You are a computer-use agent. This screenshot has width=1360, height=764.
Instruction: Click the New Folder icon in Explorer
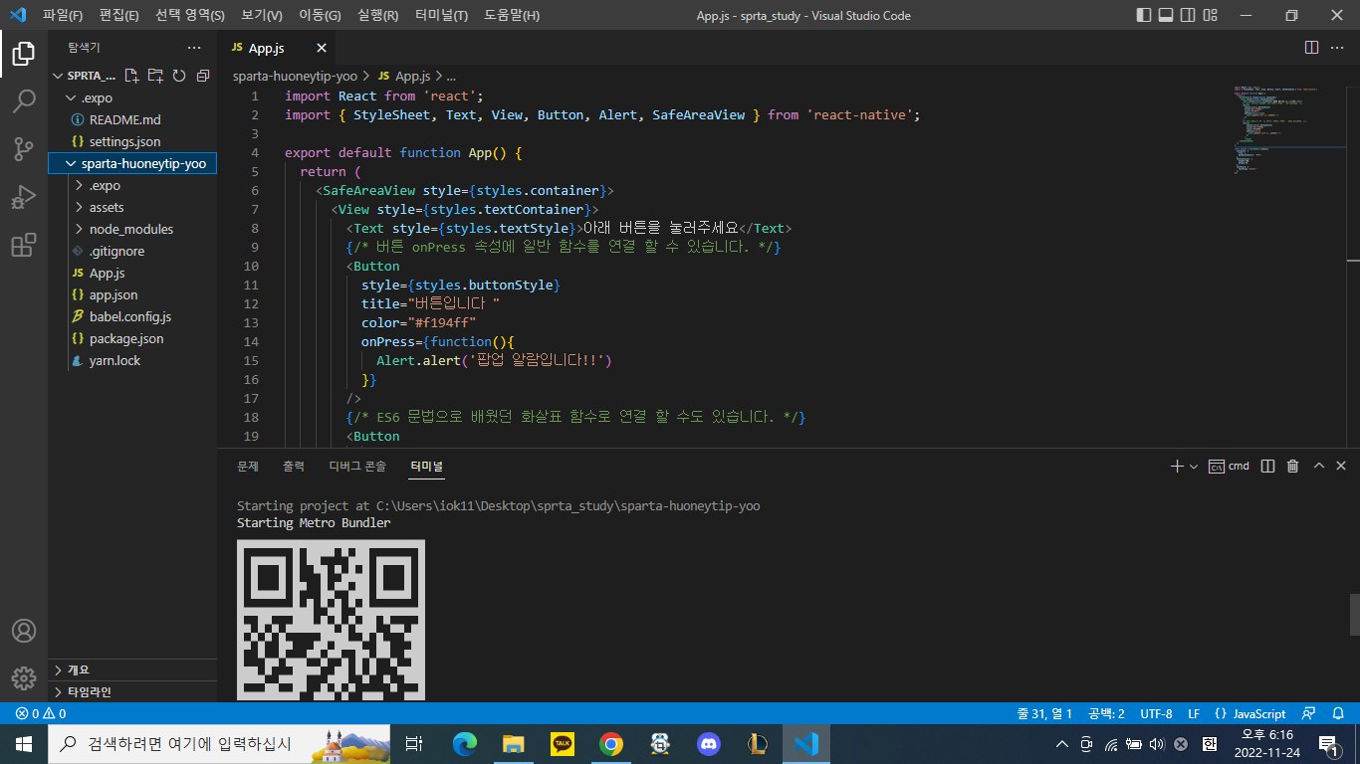[155, 76]
